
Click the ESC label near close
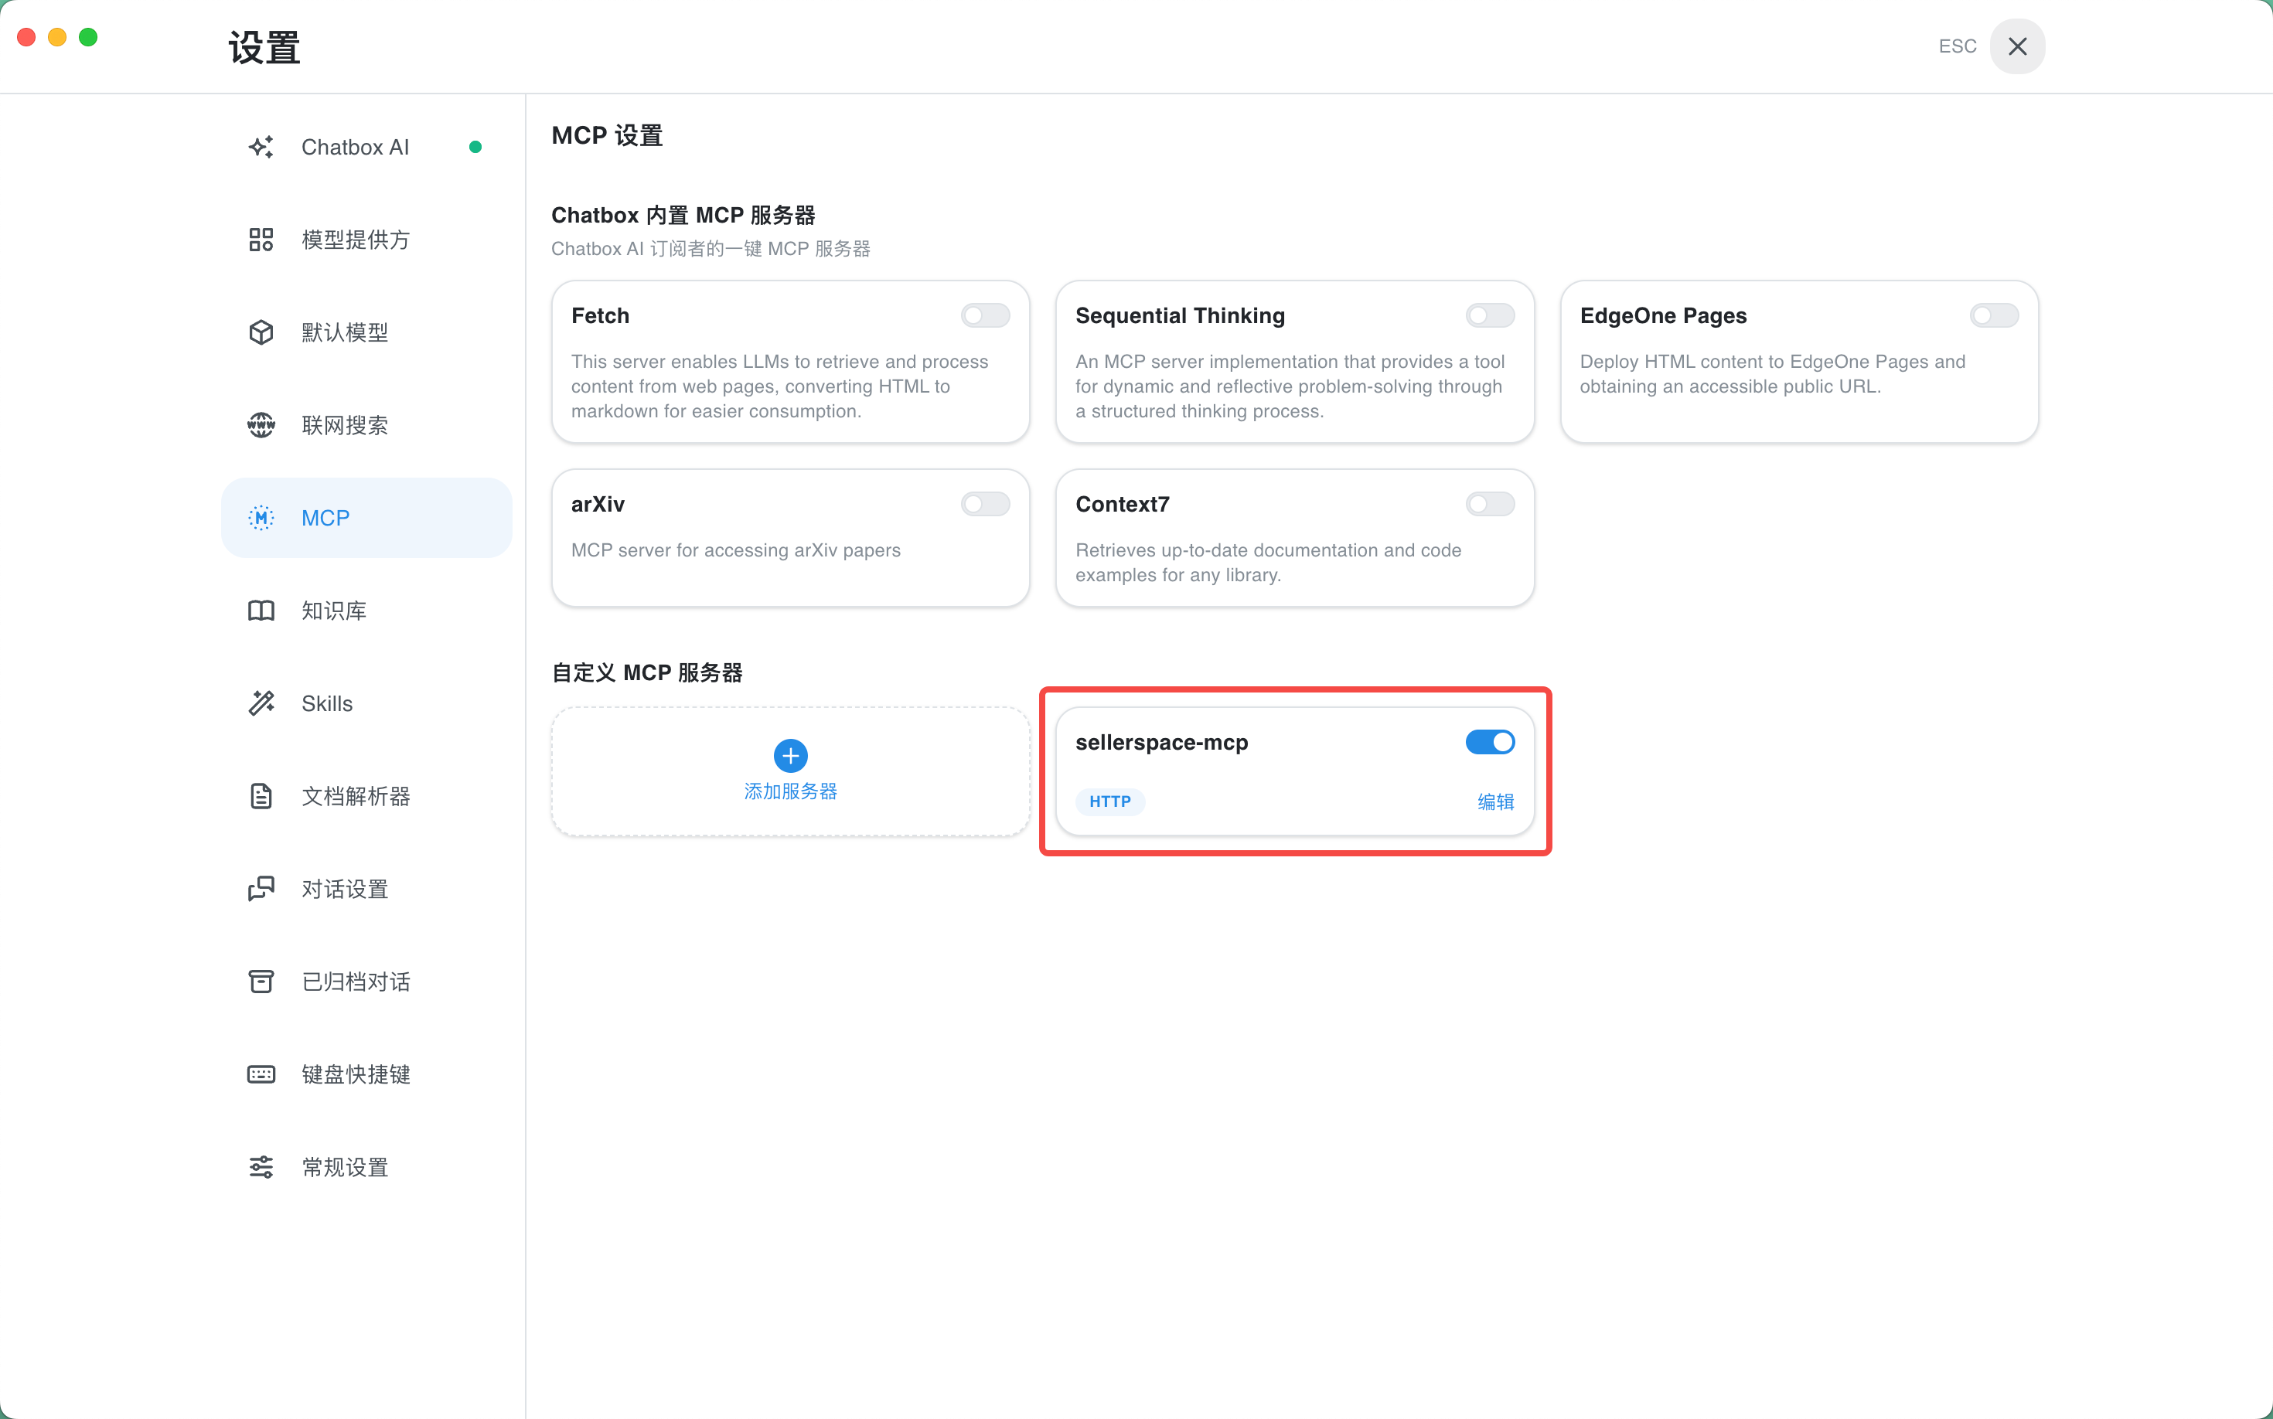click(x=1958, y=46)
